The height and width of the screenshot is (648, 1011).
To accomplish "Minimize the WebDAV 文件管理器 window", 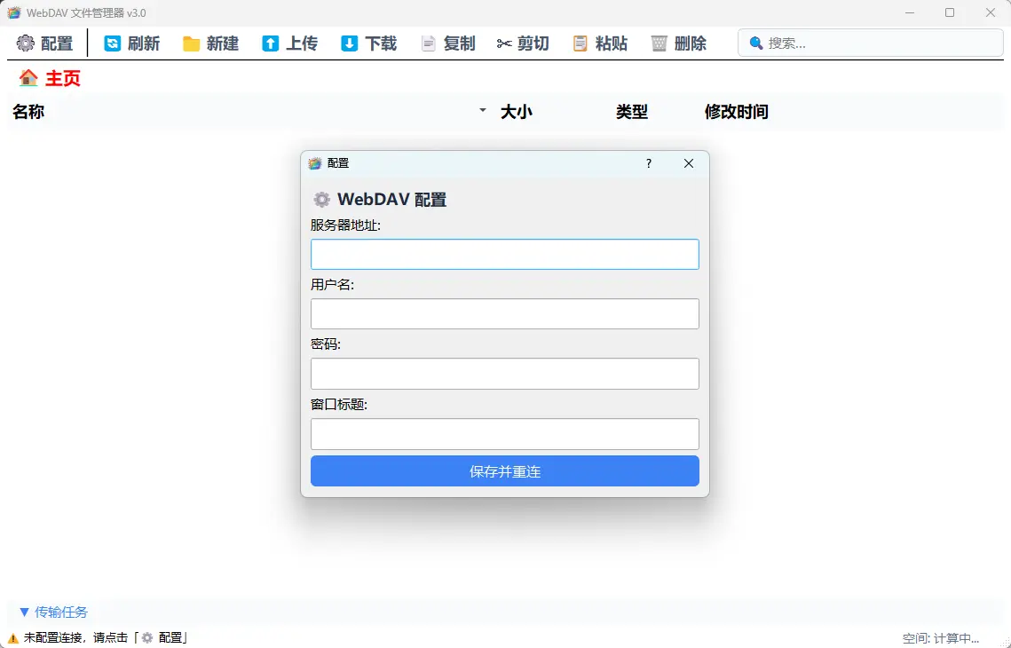I will tap(910, 13).
